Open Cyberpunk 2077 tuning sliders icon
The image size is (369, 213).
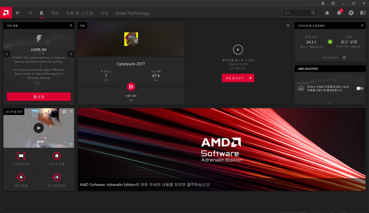point(131,86)
